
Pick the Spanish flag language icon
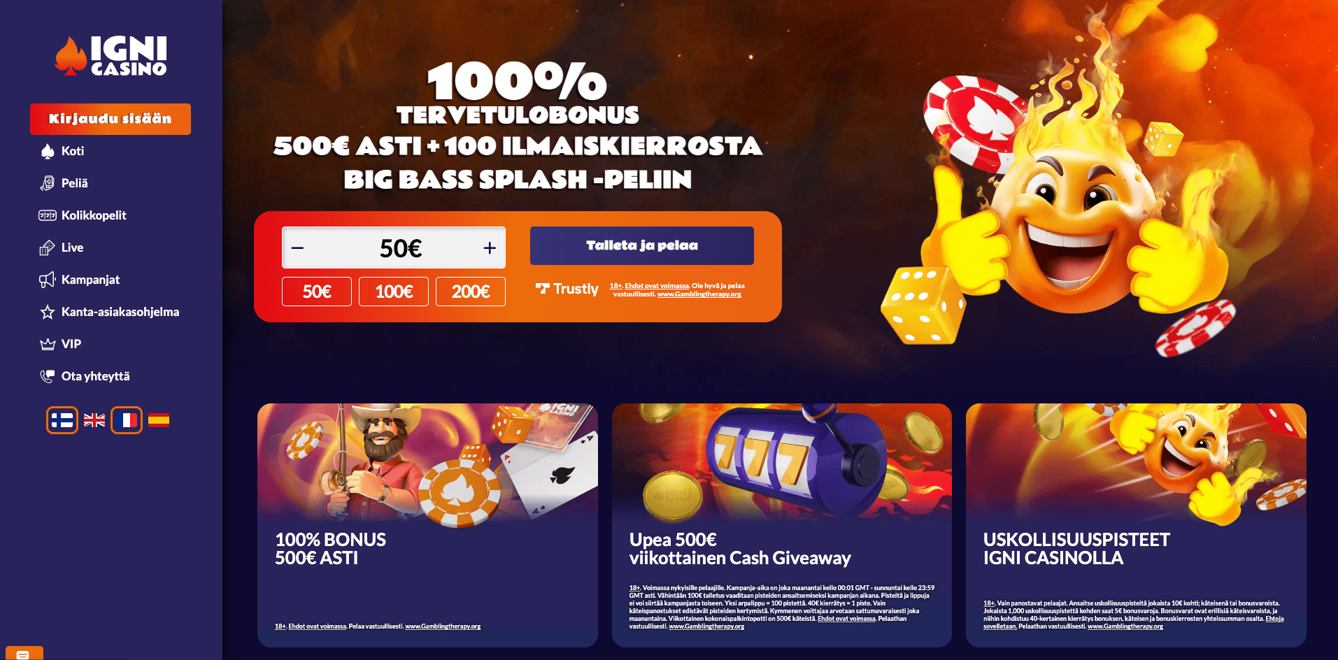[x=159, y=420]
